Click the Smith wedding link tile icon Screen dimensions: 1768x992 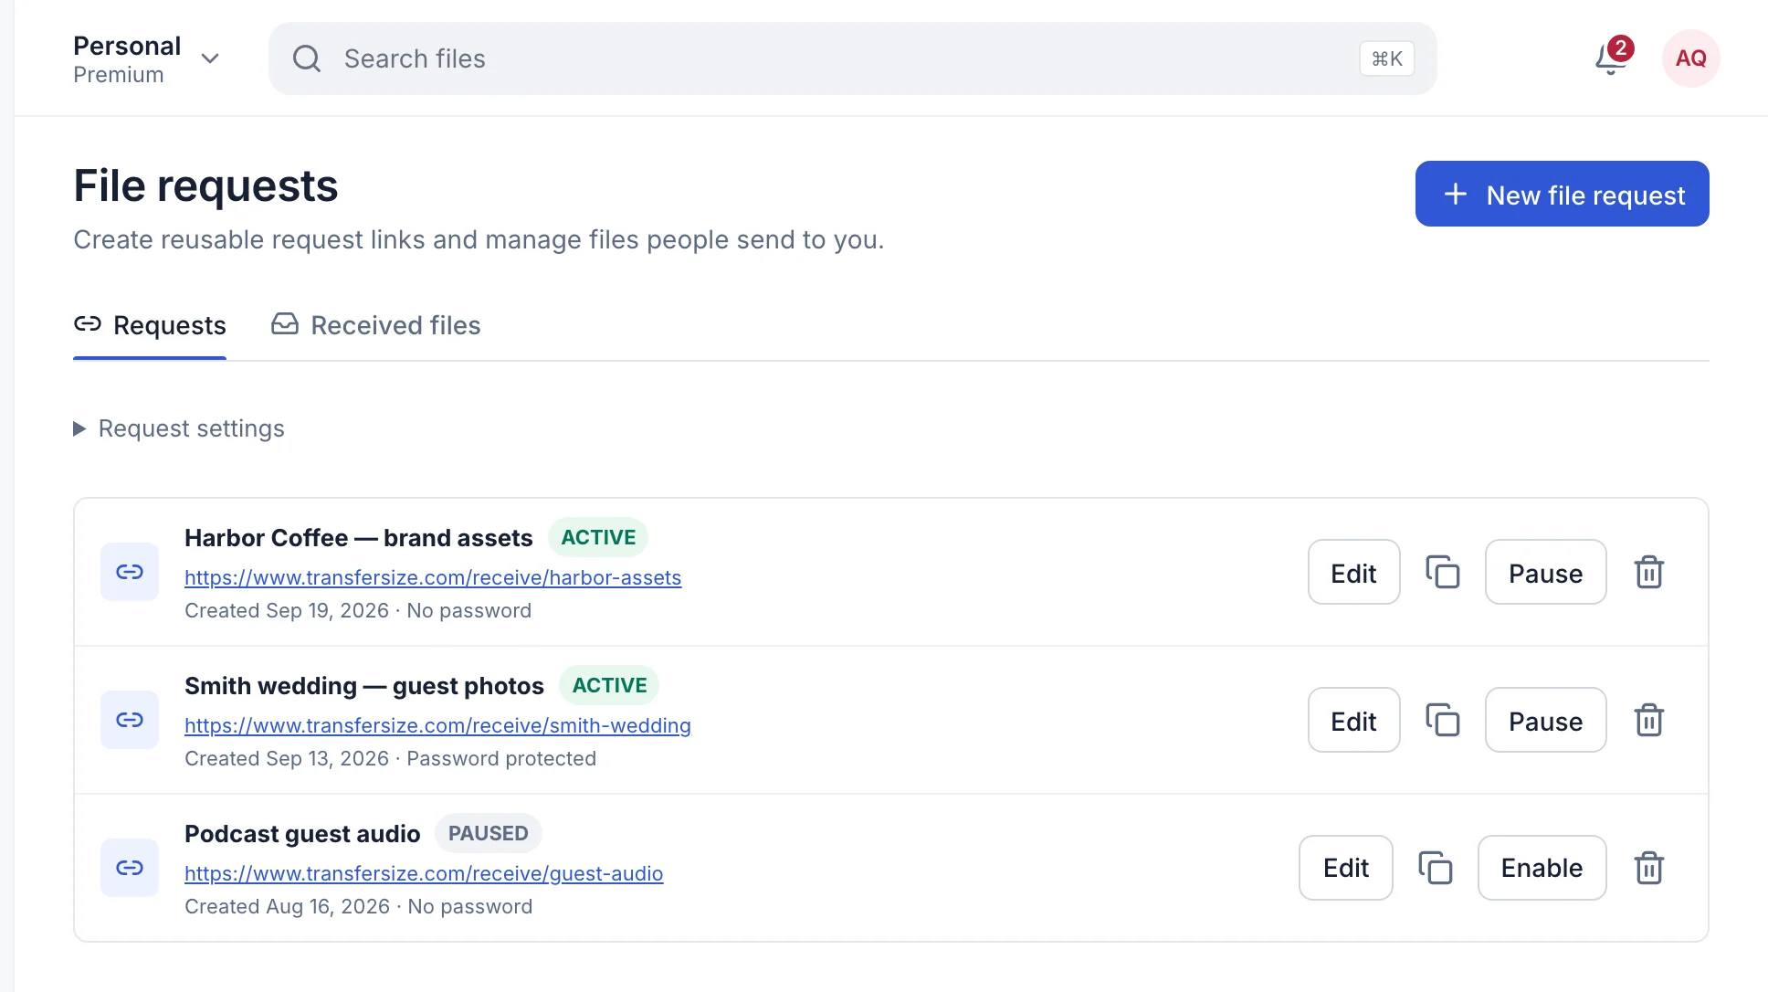pyautogui.click(x=130, y=720)
